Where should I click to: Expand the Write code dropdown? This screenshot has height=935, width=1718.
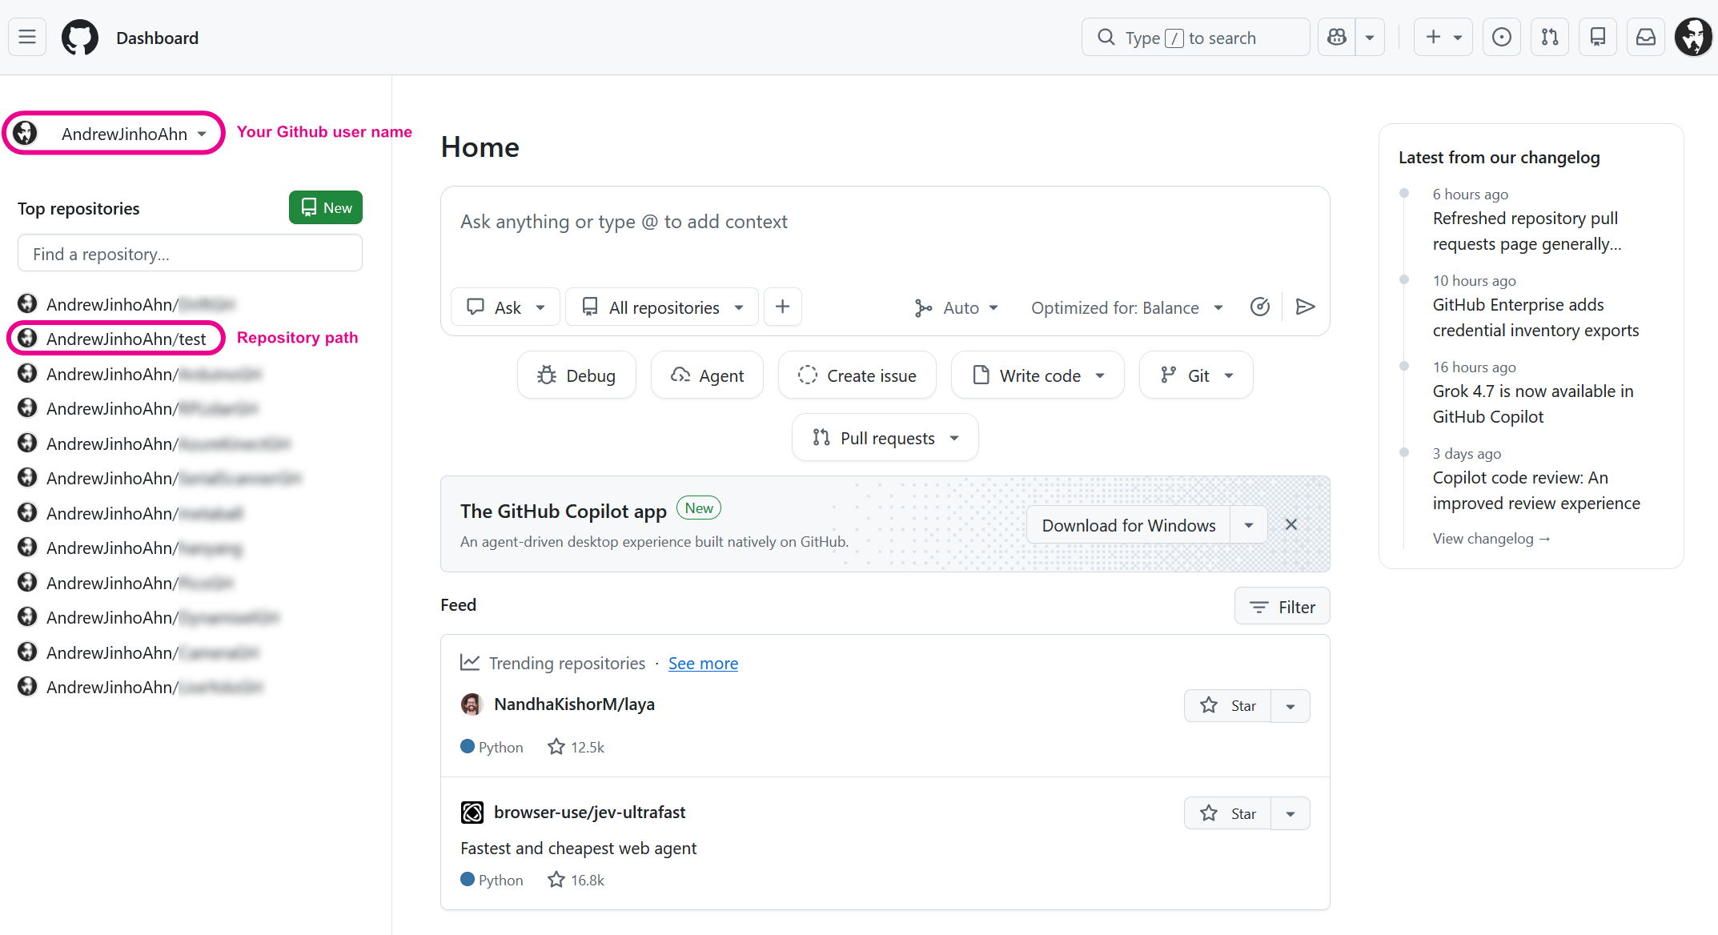[x=1038, y=375]
